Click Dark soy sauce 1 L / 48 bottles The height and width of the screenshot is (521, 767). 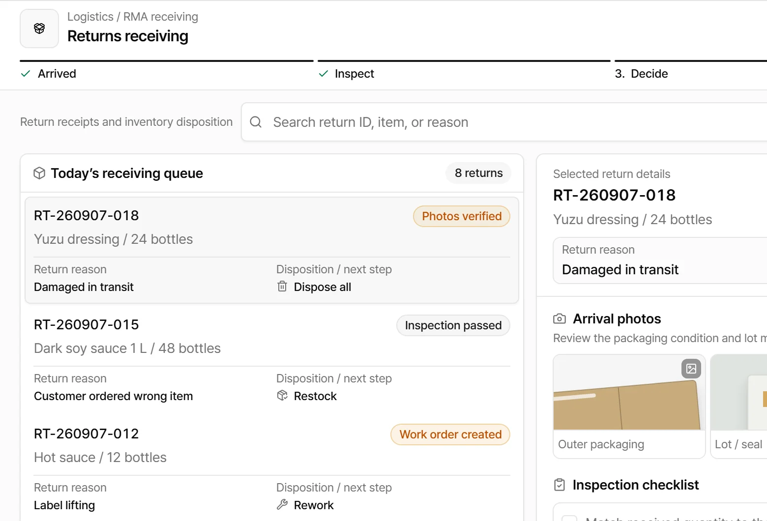[x=127, y=348]
